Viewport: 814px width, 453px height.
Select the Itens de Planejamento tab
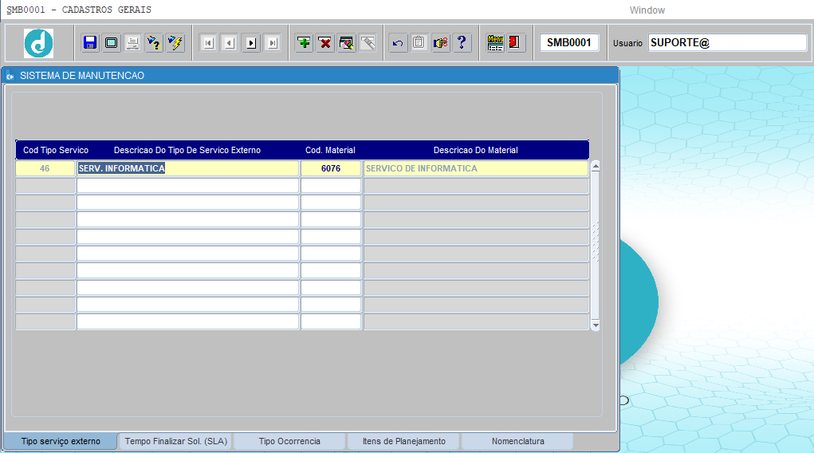pyautogui.click(x=403, y=441)
